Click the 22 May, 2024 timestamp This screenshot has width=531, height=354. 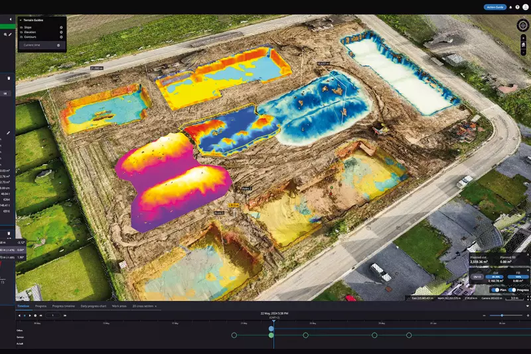[274, 313]
